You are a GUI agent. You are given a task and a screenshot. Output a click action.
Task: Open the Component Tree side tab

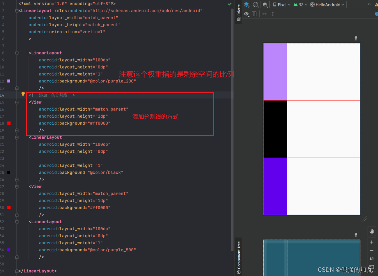tap(239, 257)
